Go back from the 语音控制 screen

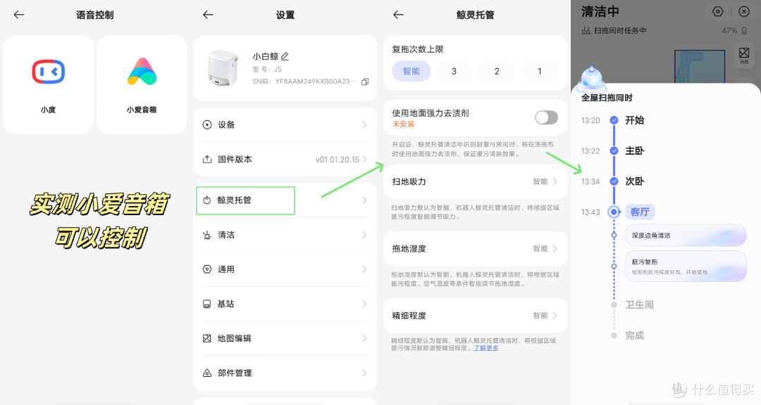pos(19,15)
